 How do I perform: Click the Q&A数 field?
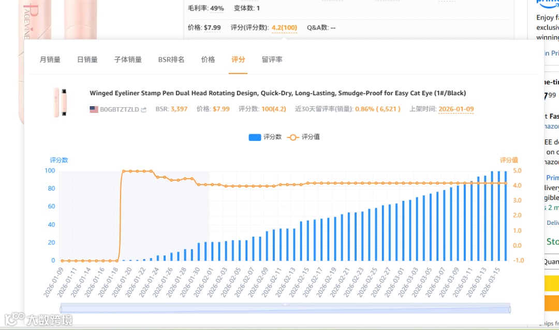[x=321, y=28]
